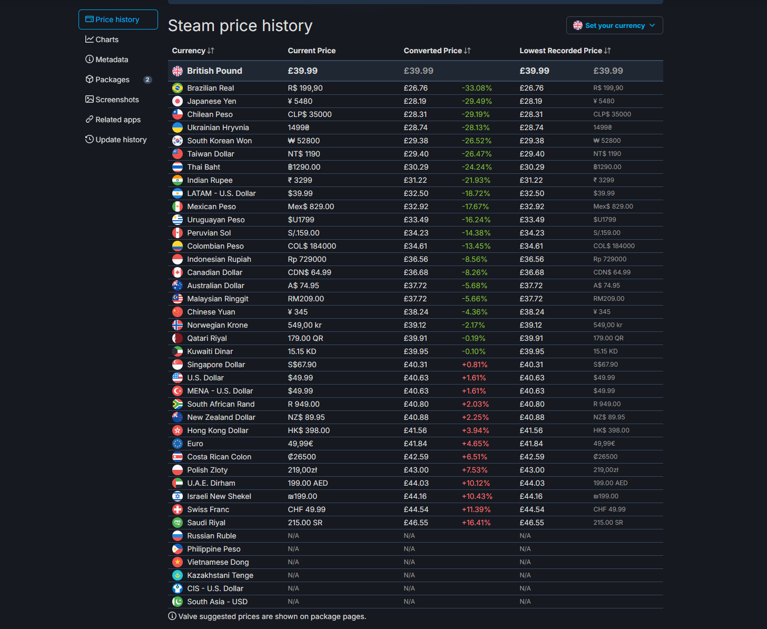Click the U.S. Dollar row current price
This screenshot has width=767, height=629.
[300, 378]
